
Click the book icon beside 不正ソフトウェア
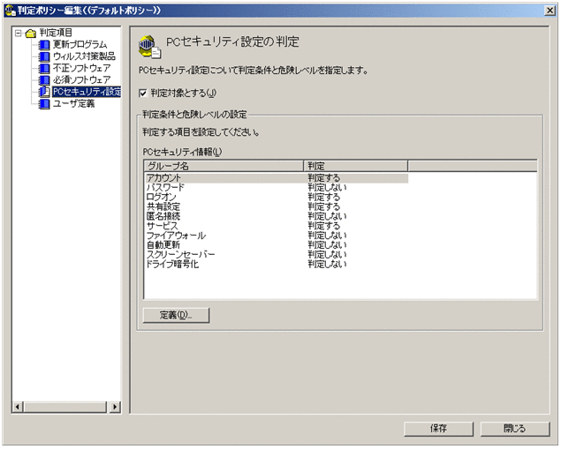(44, 68)
